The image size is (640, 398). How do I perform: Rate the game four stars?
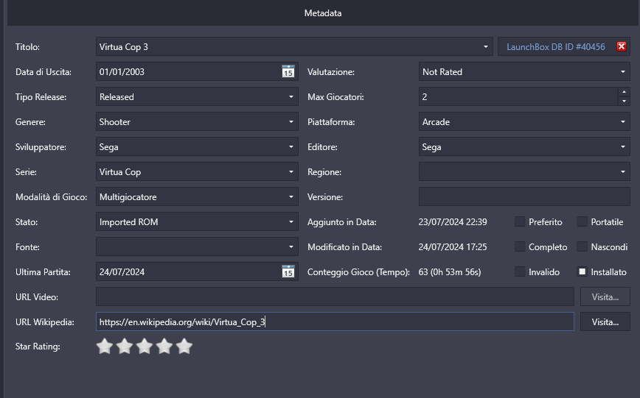point(164,347)
